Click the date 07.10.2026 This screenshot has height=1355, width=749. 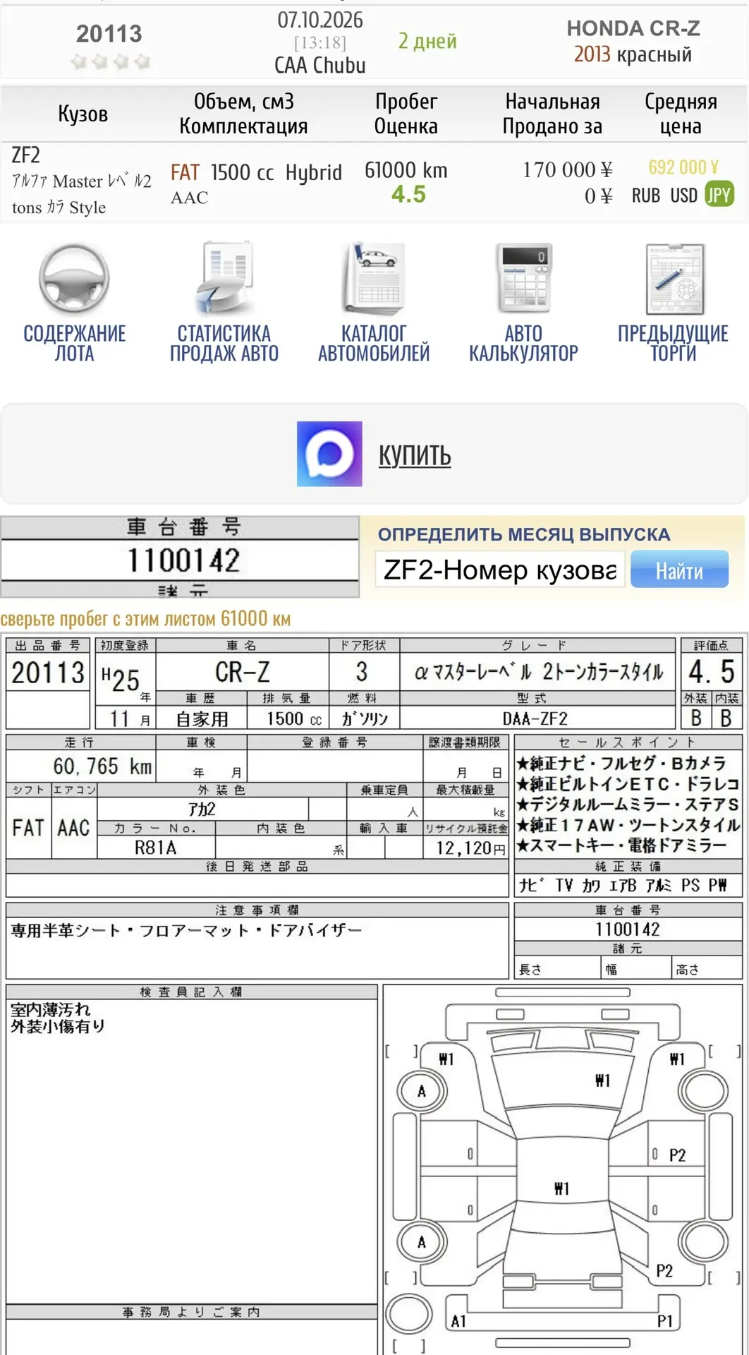(320, 20)
